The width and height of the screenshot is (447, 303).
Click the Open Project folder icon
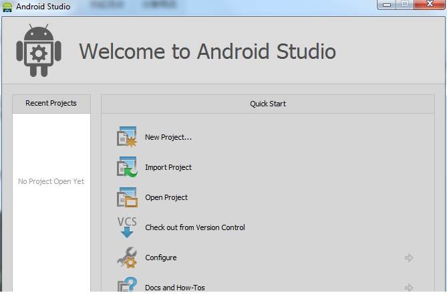point(127,197)
